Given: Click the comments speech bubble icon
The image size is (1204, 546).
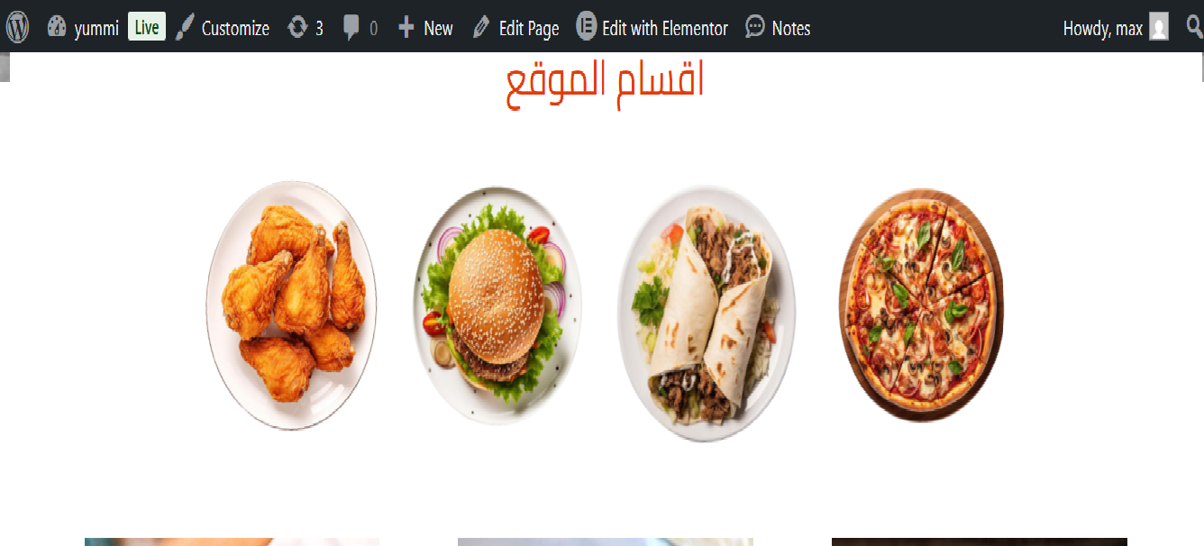Looking at the screenshot, I should 351,29.
